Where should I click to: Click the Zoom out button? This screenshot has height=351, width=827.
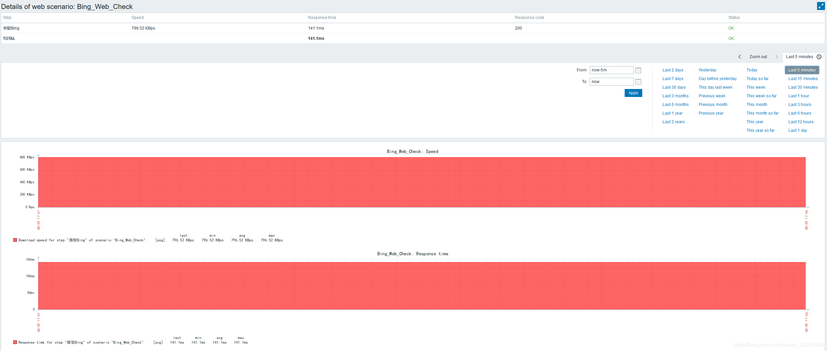758,57
